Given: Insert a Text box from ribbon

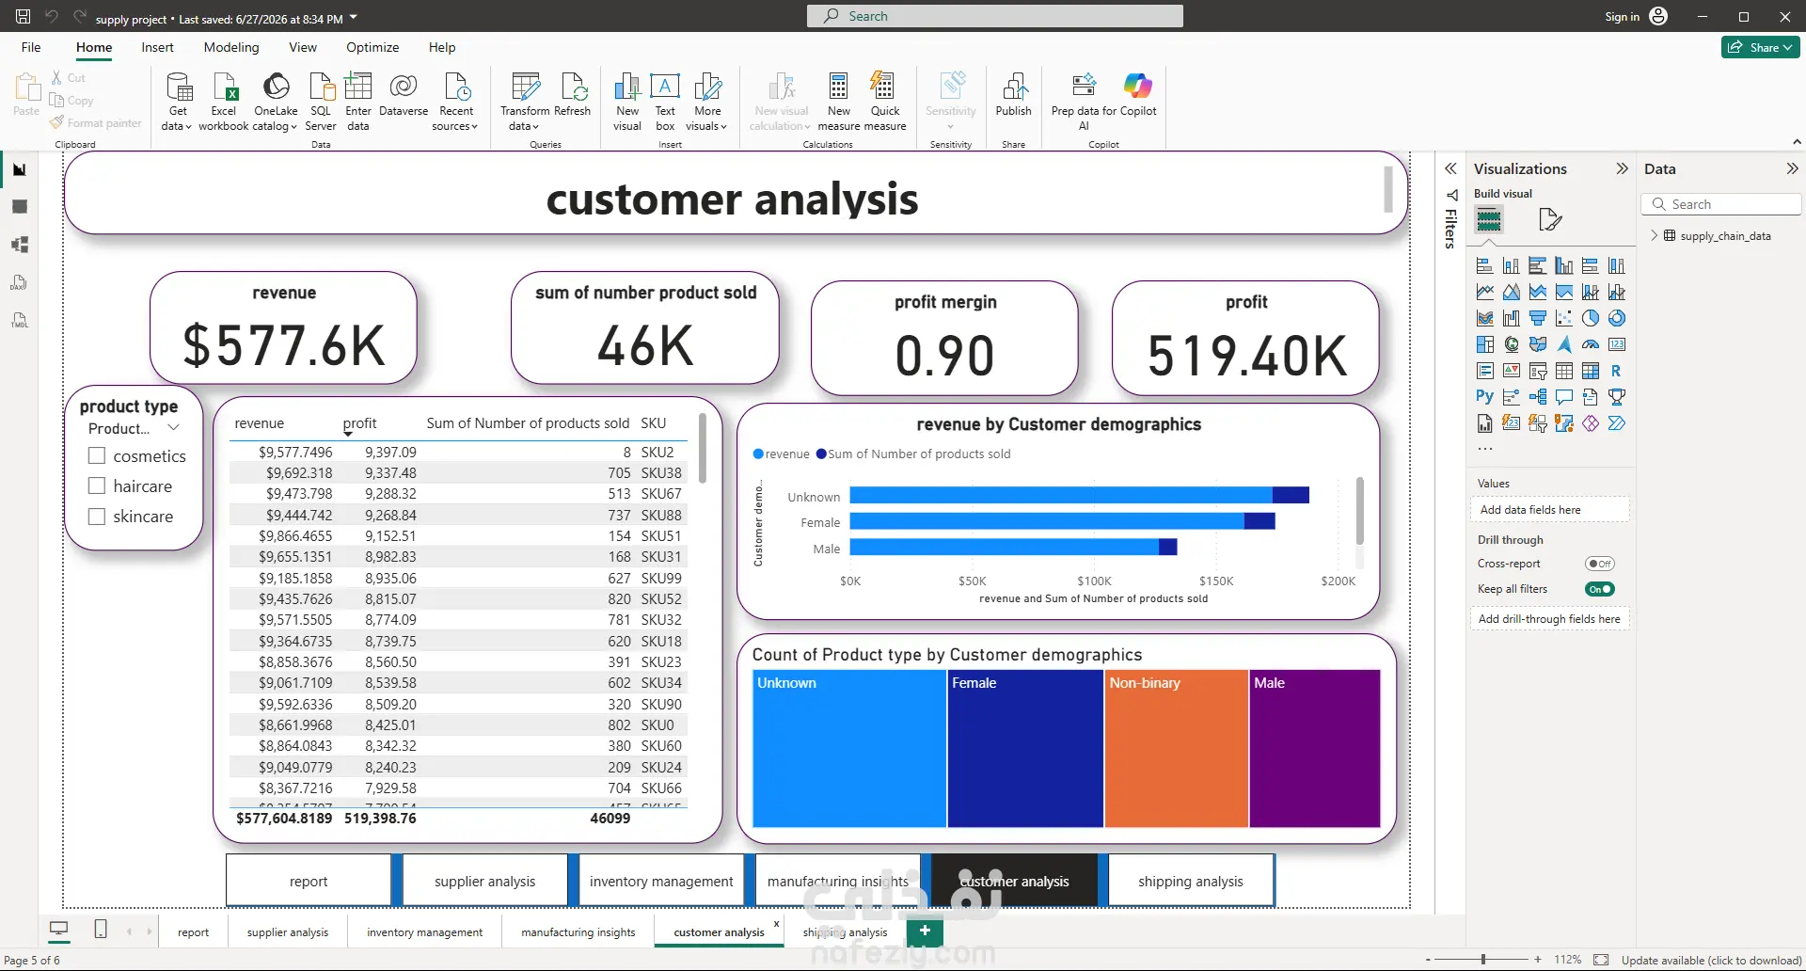Looking at the screenshot, I should (x=665, y=102).
